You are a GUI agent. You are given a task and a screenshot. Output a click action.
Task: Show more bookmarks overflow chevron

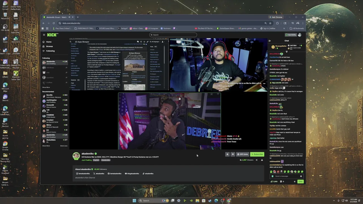click(284, 28)
